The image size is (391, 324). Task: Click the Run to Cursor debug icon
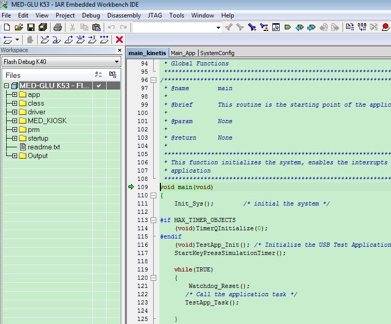point(92,40)
